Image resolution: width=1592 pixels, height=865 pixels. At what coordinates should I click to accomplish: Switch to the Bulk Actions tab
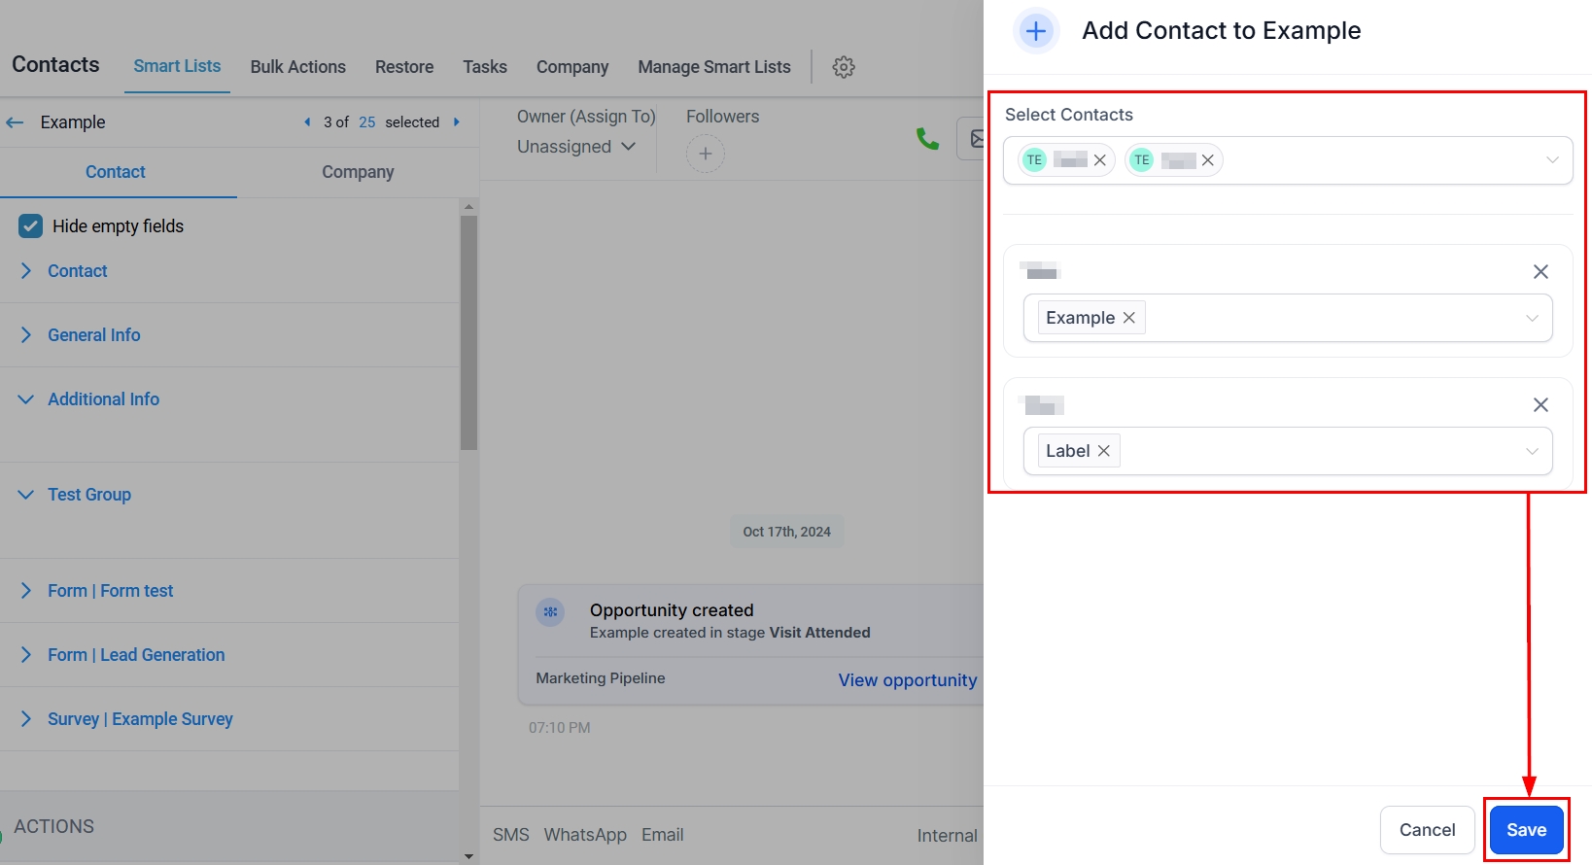[x=297, y=67]
